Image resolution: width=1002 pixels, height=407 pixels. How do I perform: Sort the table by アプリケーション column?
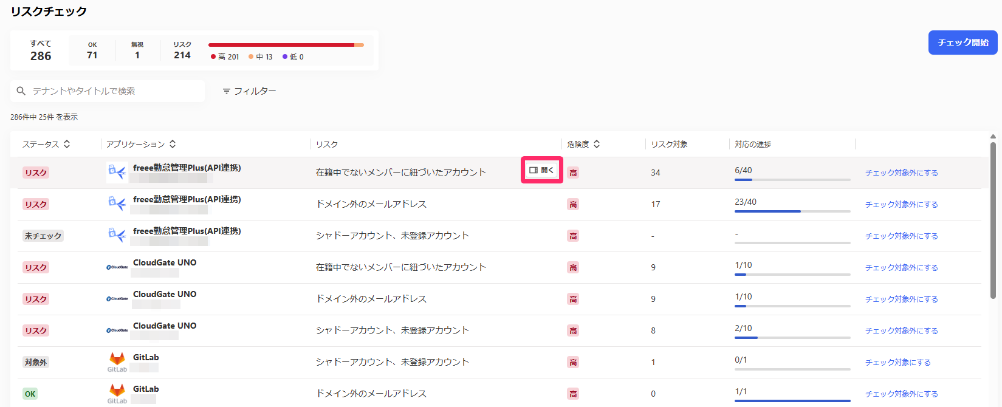pyautogui.click(x=141, y=144)
